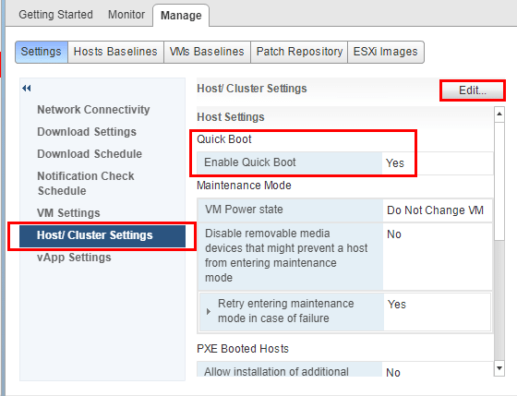Screen dimensions: 517x396
Task: Open Download Settings in sidebar
Action: click(x=87, y=132)
